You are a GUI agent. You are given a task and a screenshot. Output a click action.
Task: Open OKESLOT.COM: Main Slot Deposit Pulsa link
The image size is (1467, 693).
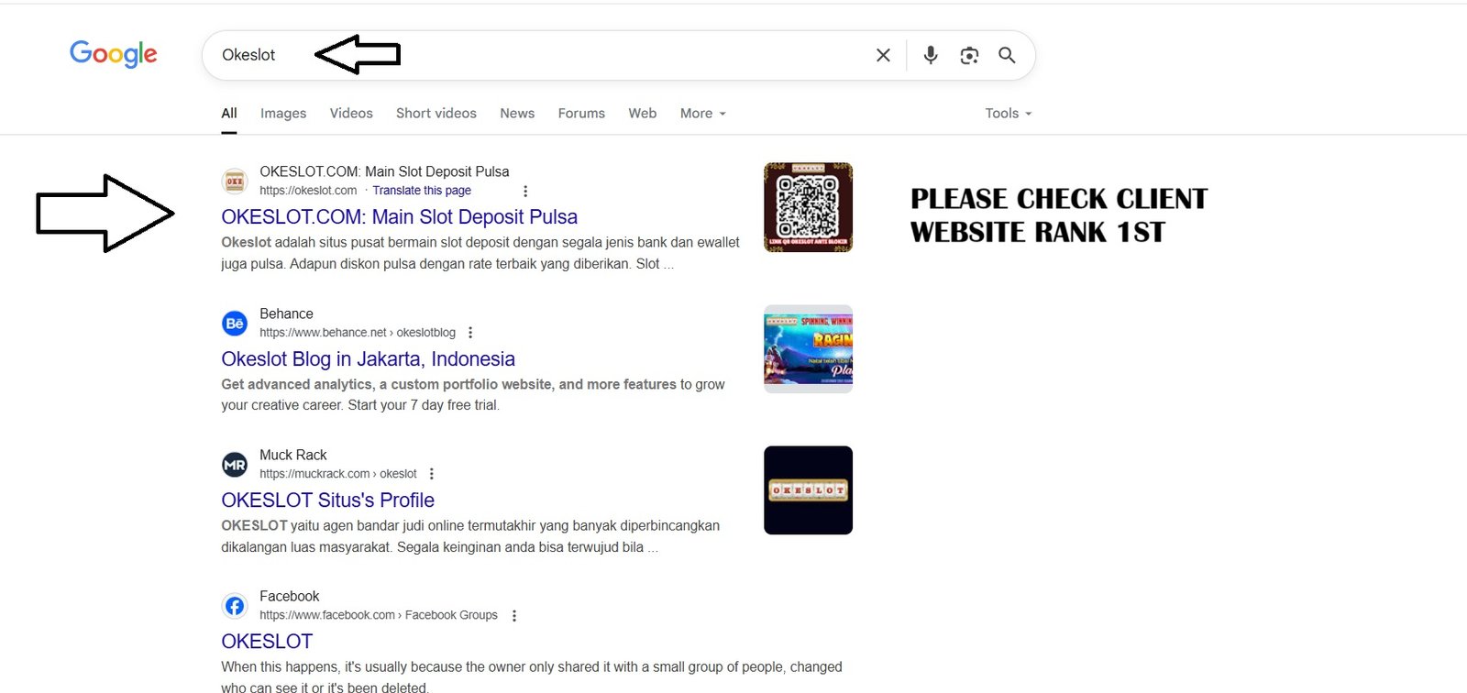pyautogui.click(x=400, y=217)
